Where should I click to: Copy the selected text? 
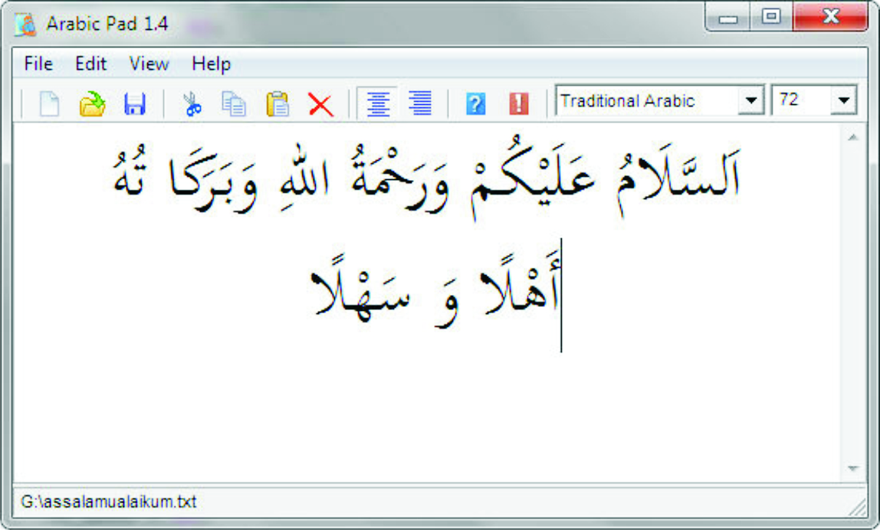[233, 103]
